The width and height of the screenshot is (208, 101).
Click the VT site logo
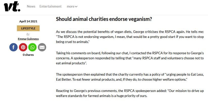[x=12, y=7]
